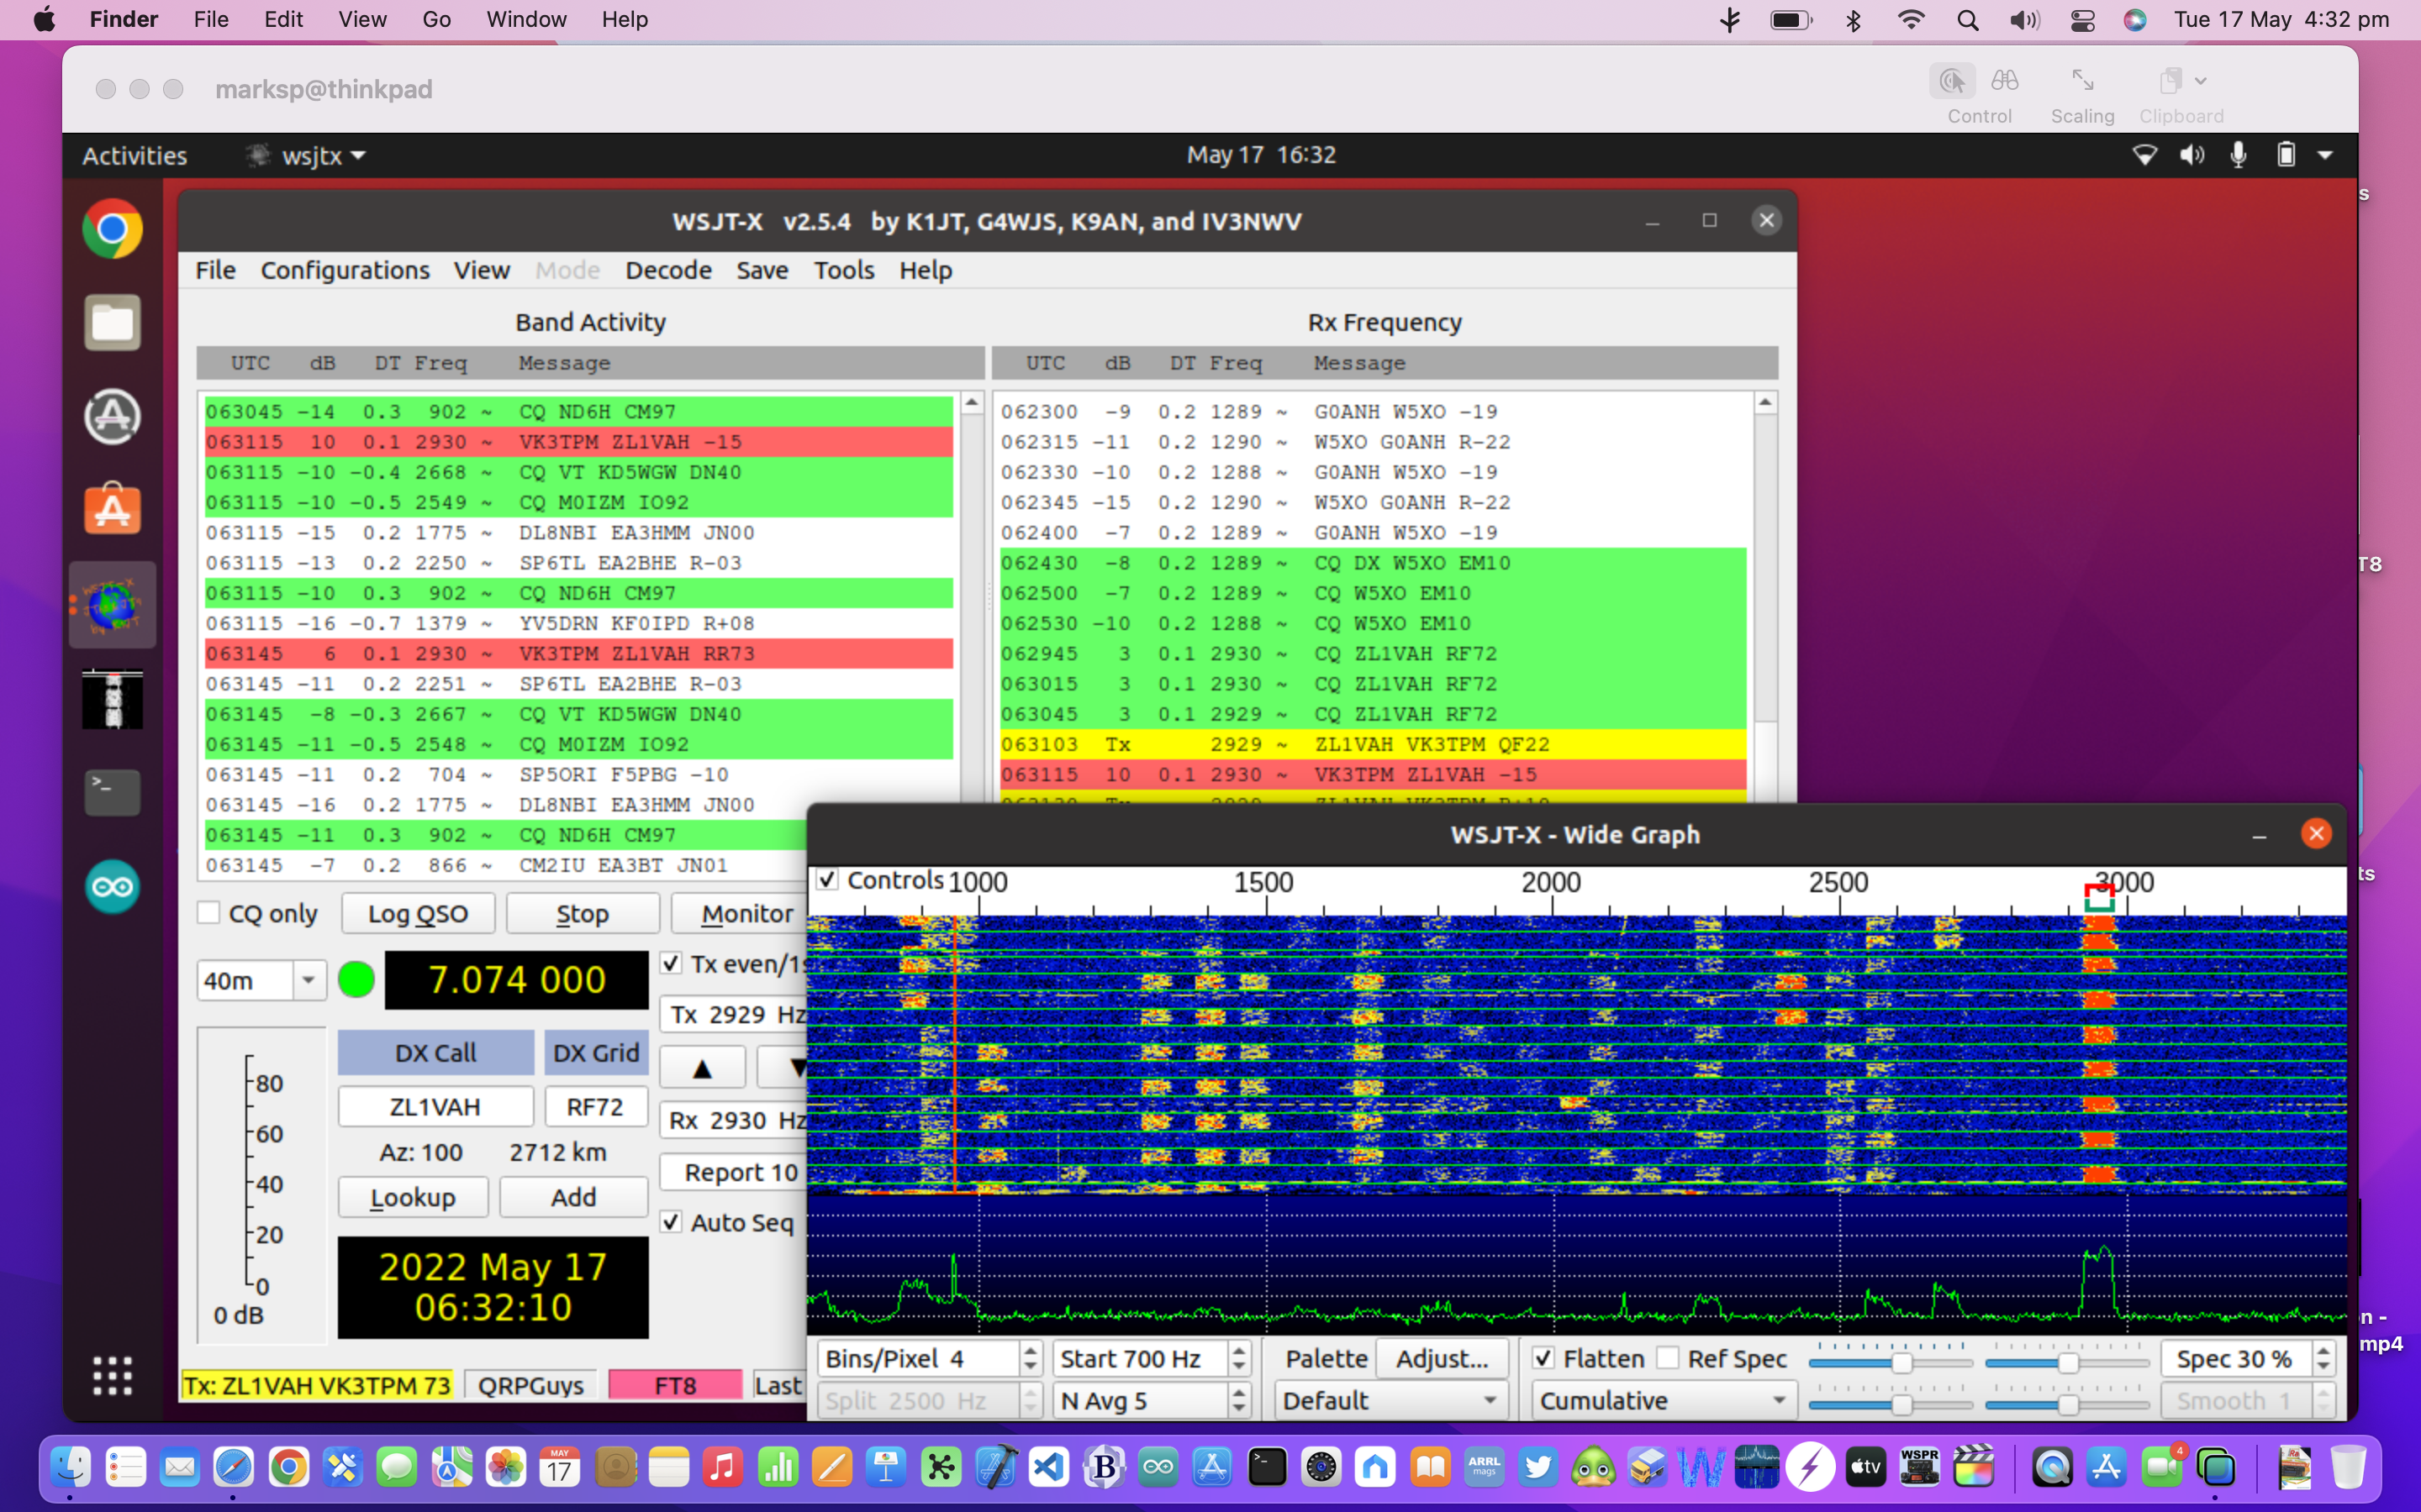Select the WSJT-X globe icon in dock
The width and height of the screenshot is (2421, 1512).
click(x=112, y=604)
